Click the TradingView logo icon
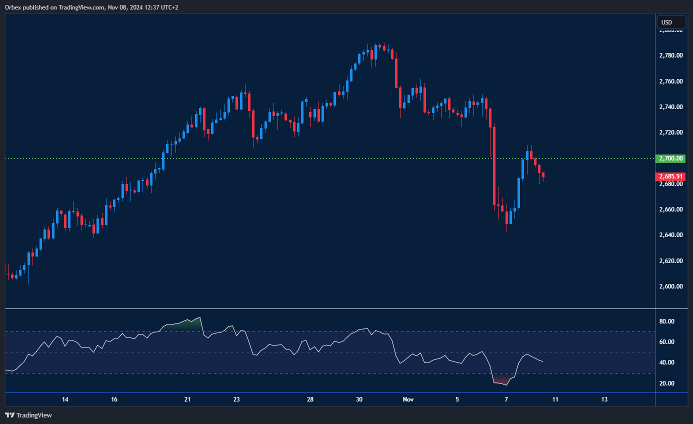 pyautogui.click(x=9, y=415)
